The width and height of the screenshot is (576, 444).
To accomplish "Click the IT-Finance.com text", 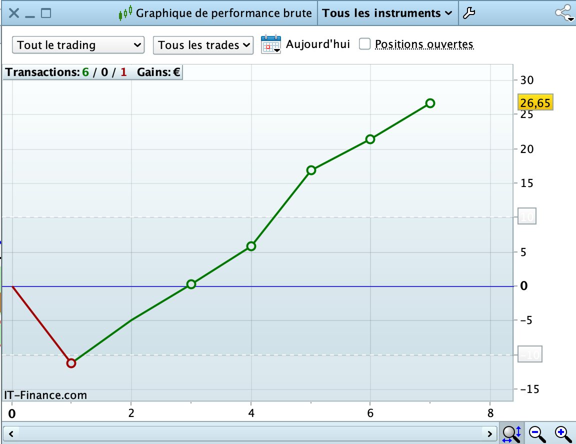I will click(45, 395).
